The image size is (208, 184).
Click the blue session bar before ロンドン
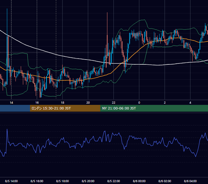pos(15,108)
